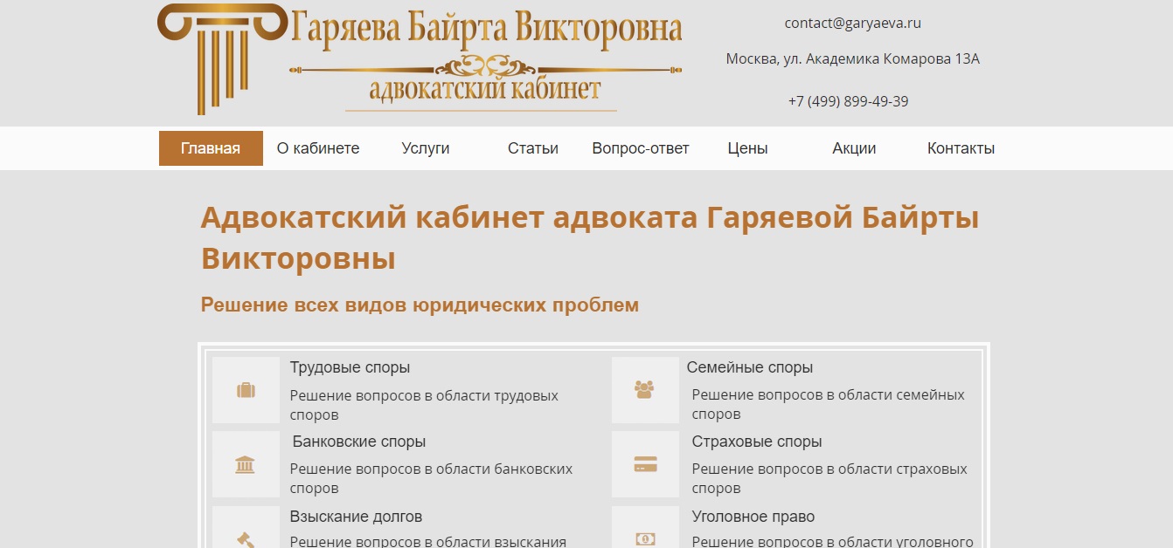This screenshot has height=548, width=1173.
Task: Switch to the О кабинете section
Action: (318, 147)
